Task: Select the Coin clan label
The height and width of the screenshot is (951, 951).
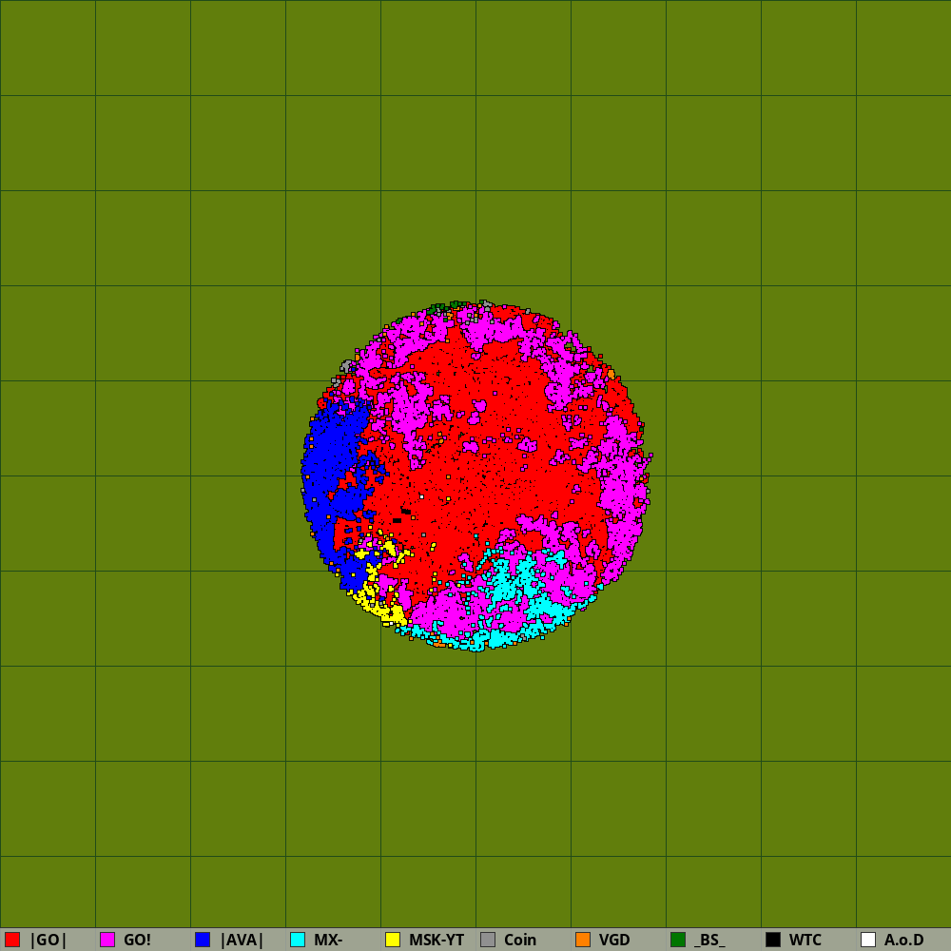Action: pyautogui.click(x=520, y=941)
